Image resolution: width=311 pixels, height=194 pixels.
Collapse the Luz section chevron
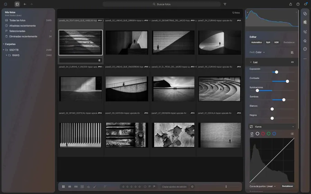coord(251,62)
